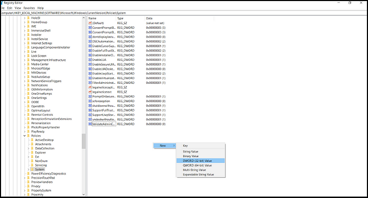Click the string icon beside (Default) value
The height and width of the screenshot is (198, 368).
tap(90, 23)
